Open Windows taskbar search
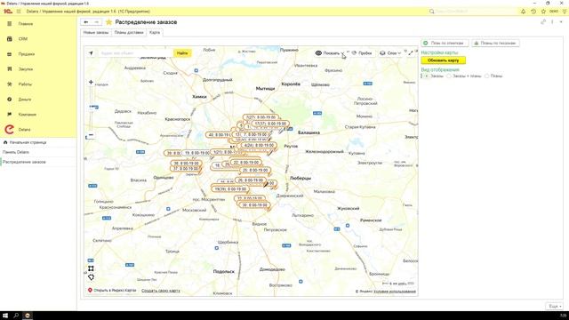The image size is (569, 320). click(x=16, y=316)
